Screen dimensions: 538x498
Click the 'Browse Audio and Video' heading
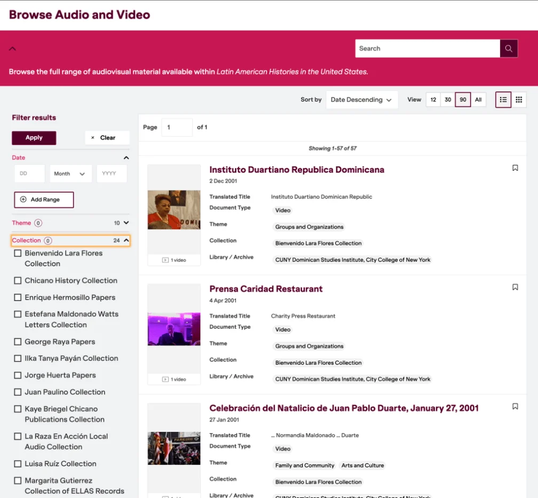(80, 15)
